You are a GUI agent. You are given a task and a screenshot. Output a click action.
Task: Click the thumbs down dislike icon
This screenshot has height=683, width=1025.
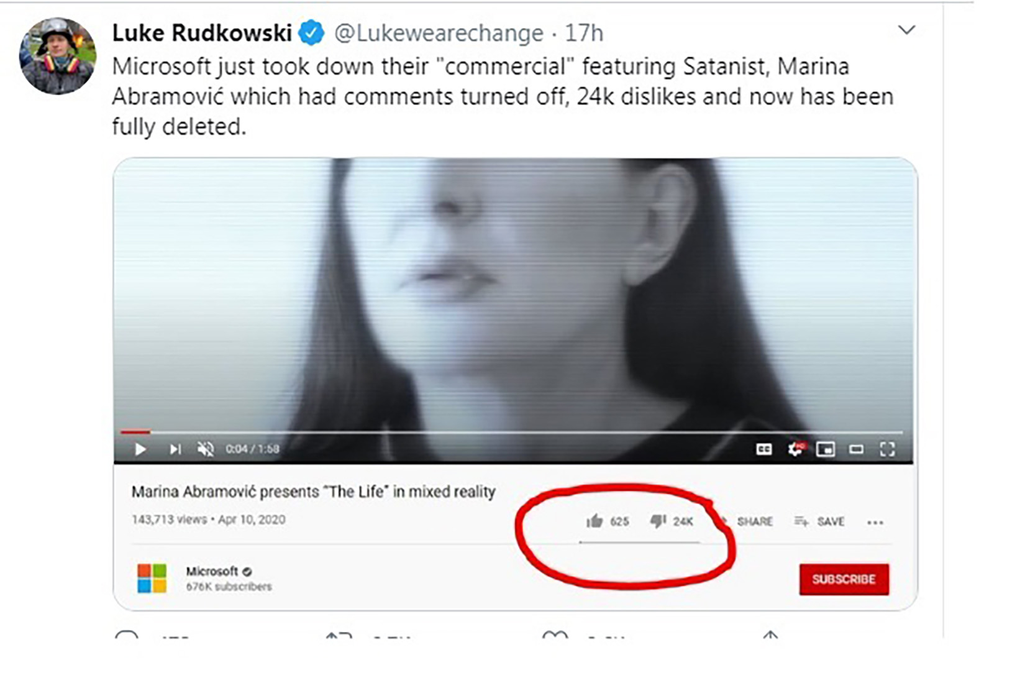[x=658, y=521]
